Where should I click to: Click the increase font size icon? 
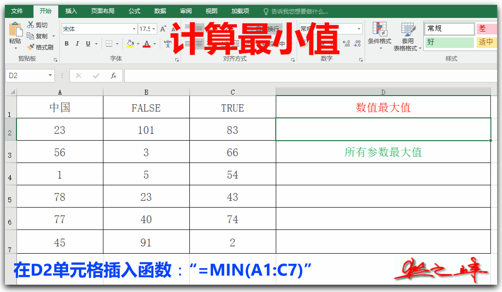click(x=163, y=29)
